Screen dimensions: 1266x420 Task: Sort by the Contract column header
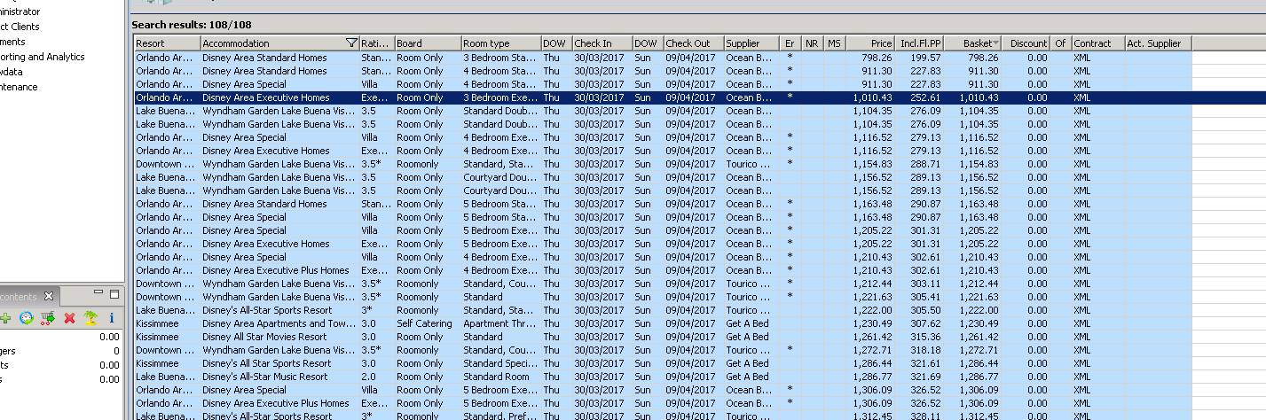tap(1097, 43)
